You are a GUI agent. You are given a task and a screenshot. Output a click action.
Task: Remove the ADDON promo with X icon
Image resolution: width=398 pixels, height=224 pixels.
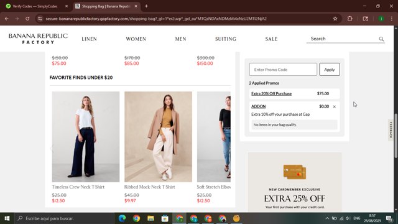tap(335, 106)
